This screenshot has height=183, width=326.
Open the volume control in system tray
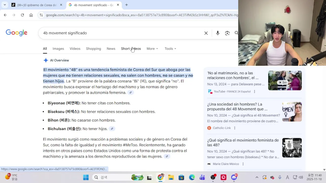pos(301,177)
